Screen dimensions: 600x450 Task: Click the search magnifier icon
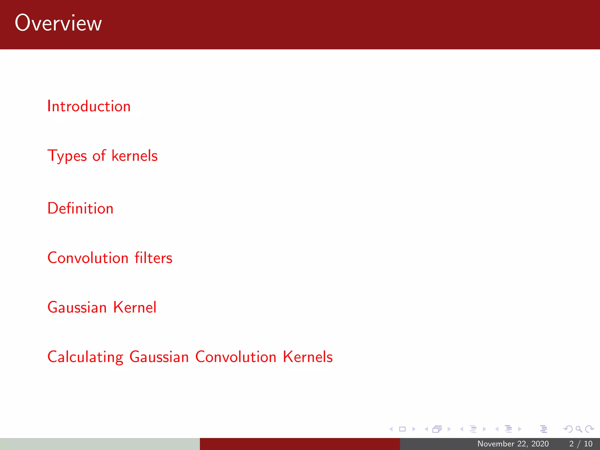[579, 429]
